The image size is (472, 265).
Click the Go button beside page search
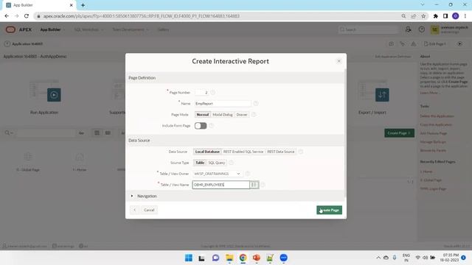[x=81, y=132]
